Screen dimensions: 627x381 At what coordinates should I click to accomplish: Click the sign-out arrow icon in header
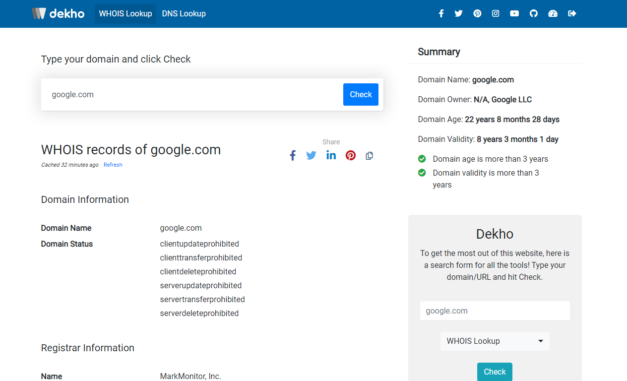click(x=572, y=13)
